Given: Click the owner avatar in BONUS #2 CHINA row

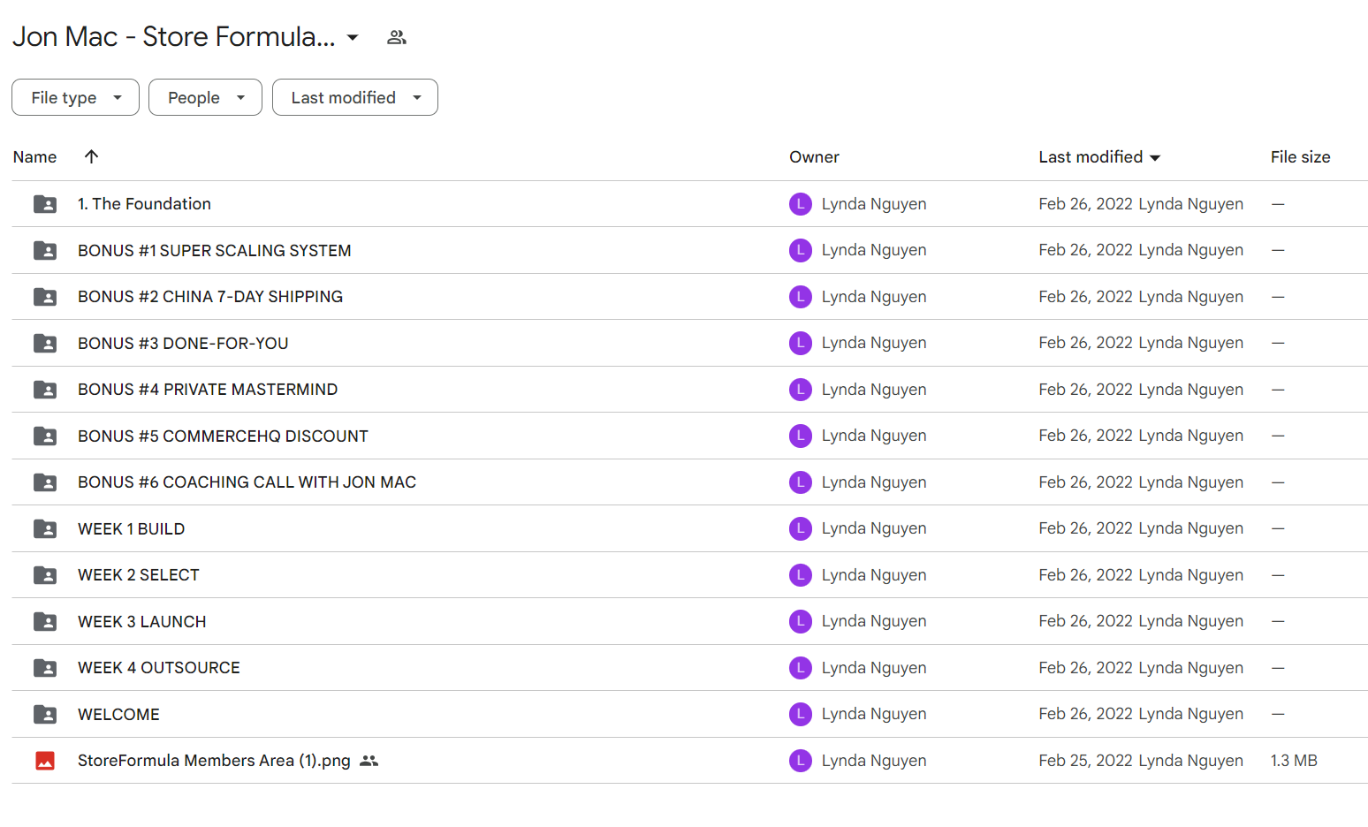Looking at the screenshot, I should 801,297.
